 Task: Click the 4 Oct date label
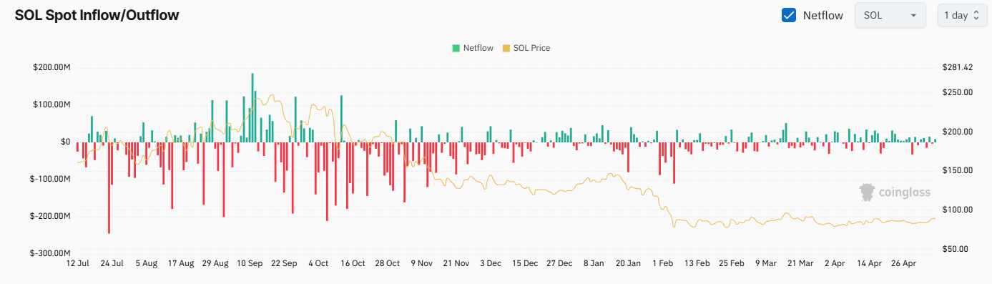click(x=318, y=263)
